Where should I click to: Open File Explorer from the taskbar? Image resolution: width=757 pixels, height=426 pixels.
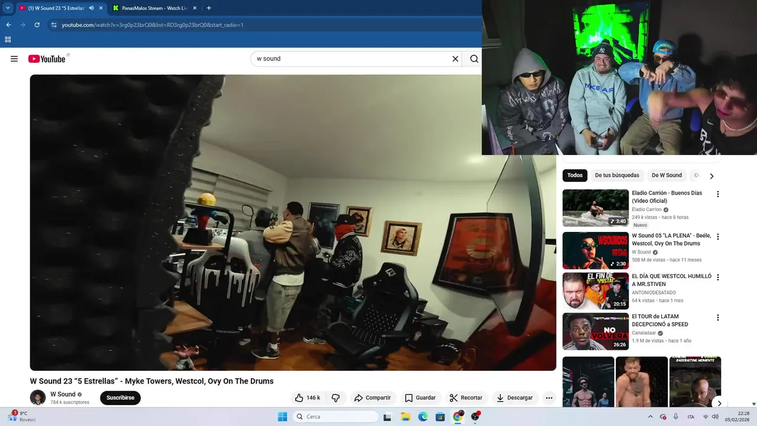pyautogui.click(x=406, y=417)
